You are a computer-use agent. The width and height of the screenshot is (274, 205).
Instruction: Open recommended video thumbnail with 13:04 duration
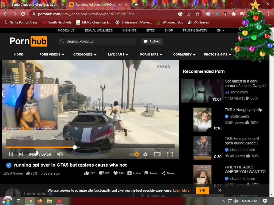[x=202, y=91]
